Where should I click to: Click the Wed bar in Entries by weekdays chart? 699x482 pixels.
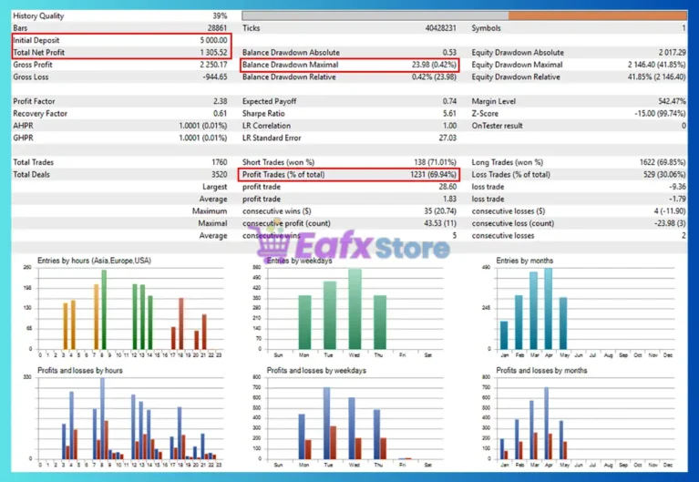pyautogui.click(x=355, y=309)
